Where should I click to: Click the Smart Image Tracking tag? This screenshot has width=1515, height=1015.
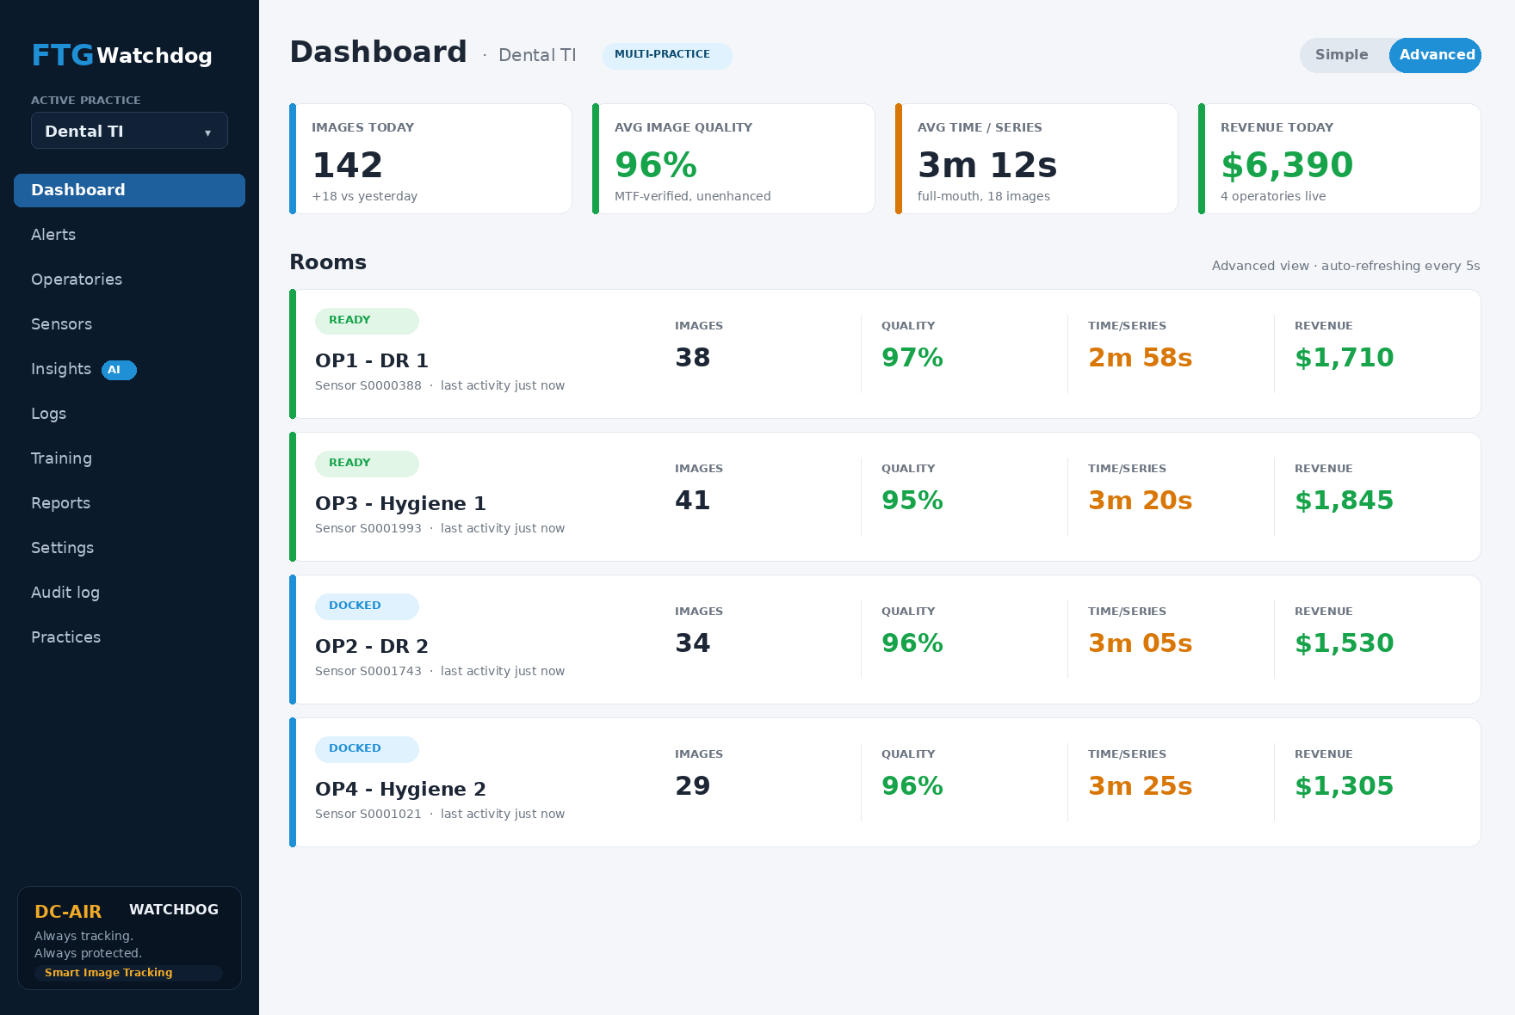[x=129, y=973]
